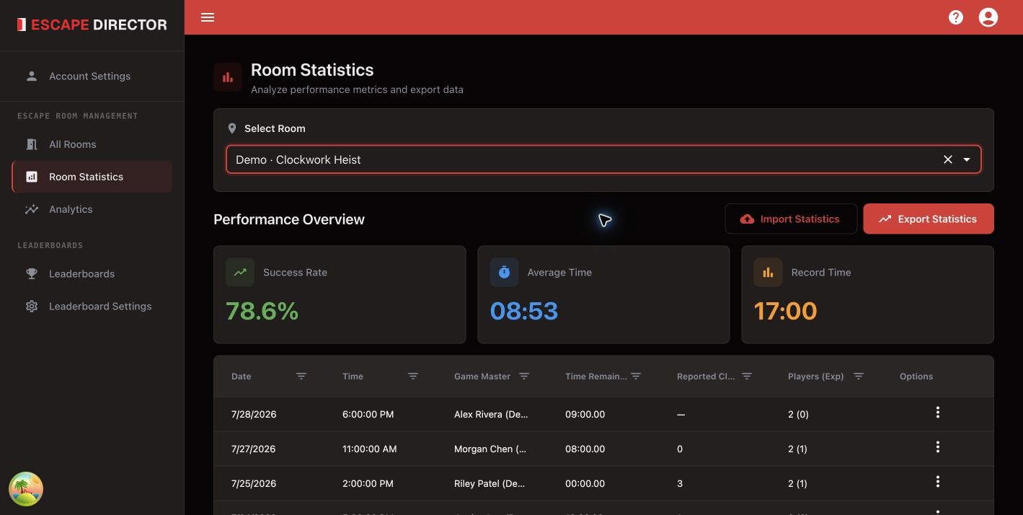
Task: Toggle the hamburger menu in the top bar
Action: 208,17
